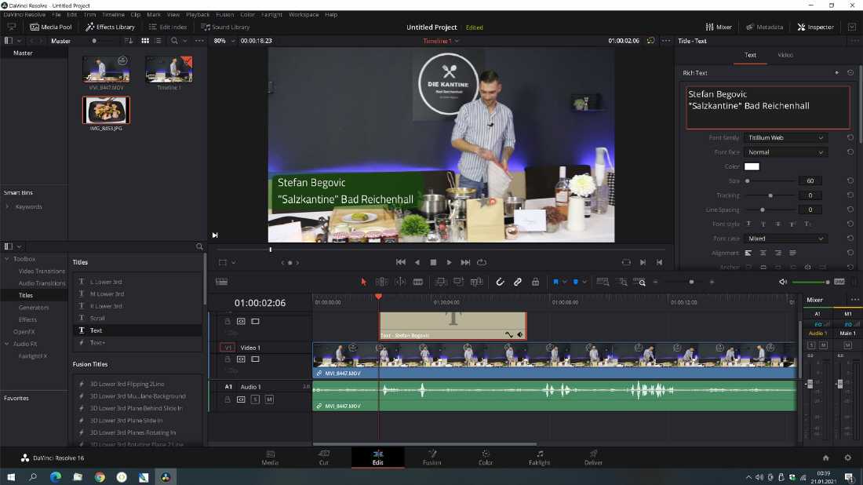Open viewer zoom 80% dropdown
Image resolution: width=863 pixels, height=485 pixels.
coord(224,41)
